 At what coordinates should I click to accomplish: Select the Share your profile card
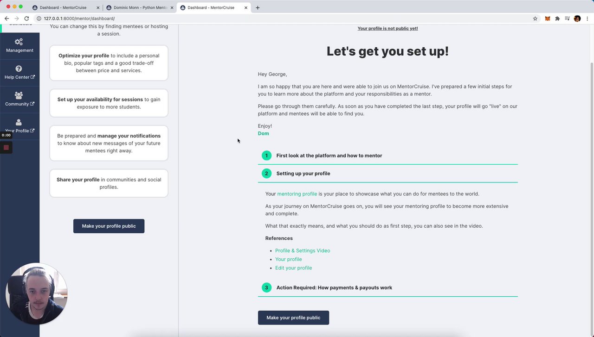tap(109, 183)
